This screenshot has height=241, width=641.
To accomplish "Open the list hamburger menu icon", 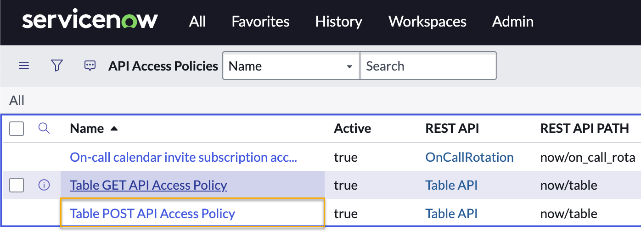I will click(x=24, y=66).
